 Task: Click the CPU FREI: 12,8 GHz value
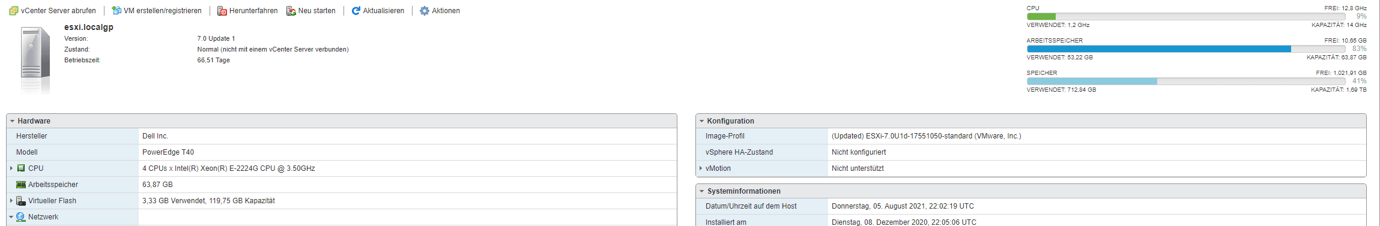coord(1345,8)
